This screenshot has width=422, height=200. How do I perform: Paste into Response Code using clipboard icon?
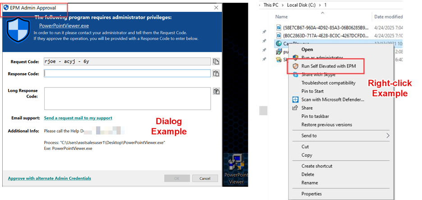(216, 74)
